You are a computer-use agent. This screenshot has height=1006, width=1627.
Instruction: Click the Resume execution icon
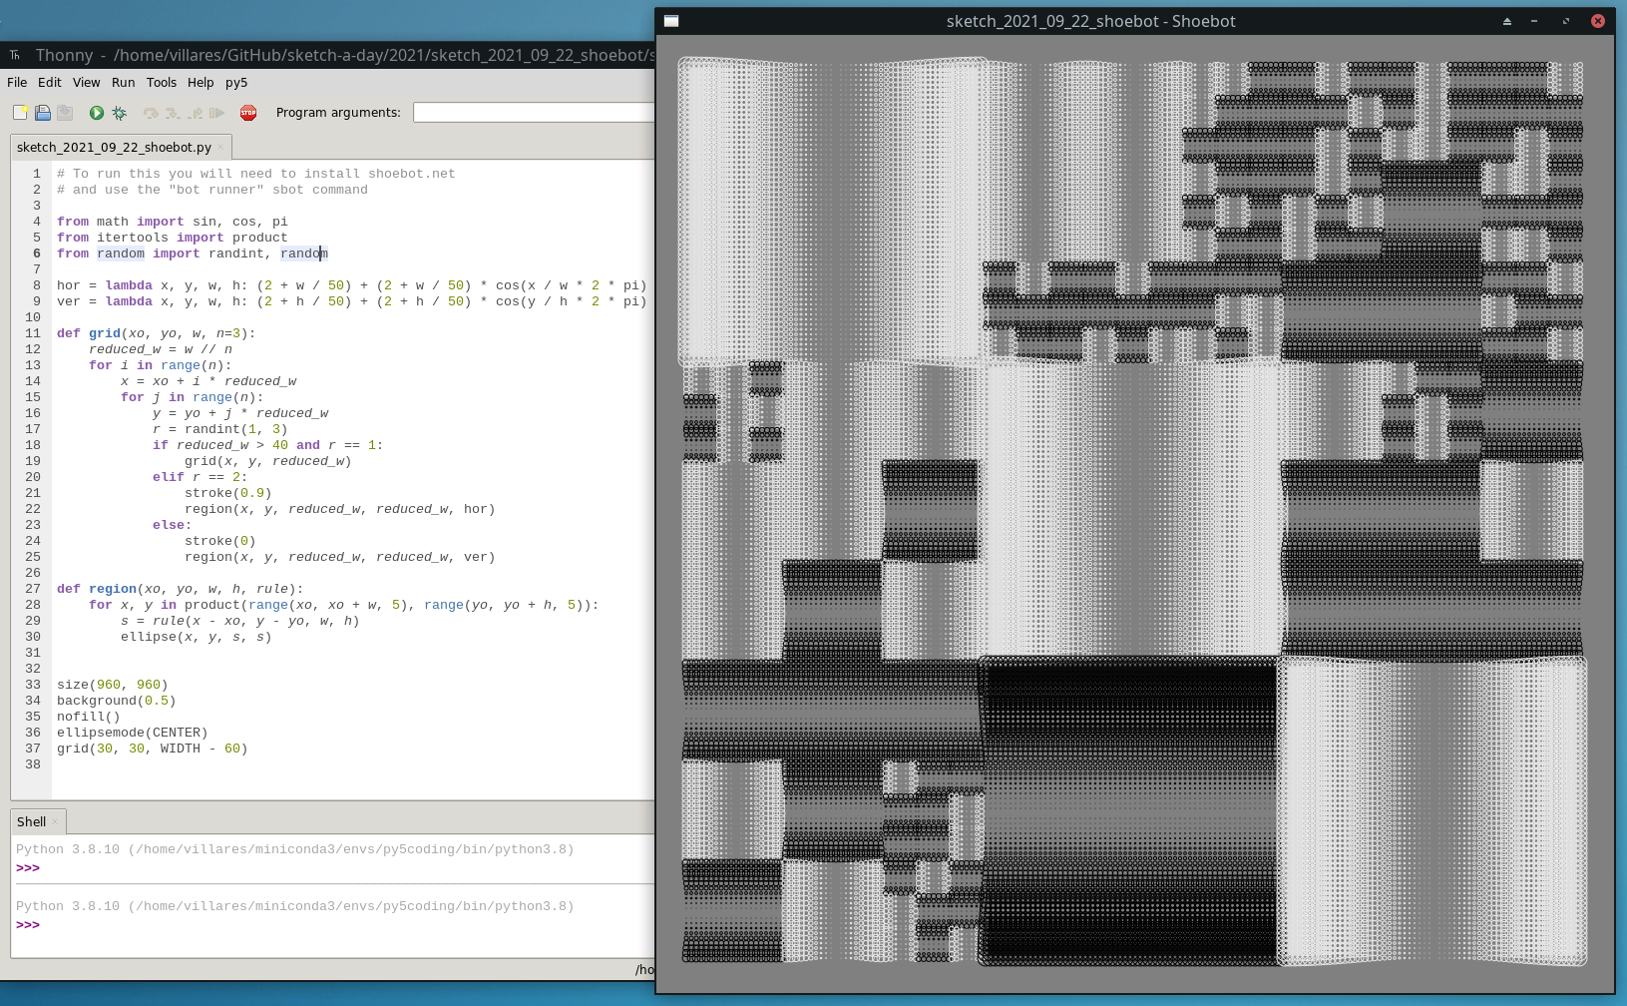[x=216, y=113]
